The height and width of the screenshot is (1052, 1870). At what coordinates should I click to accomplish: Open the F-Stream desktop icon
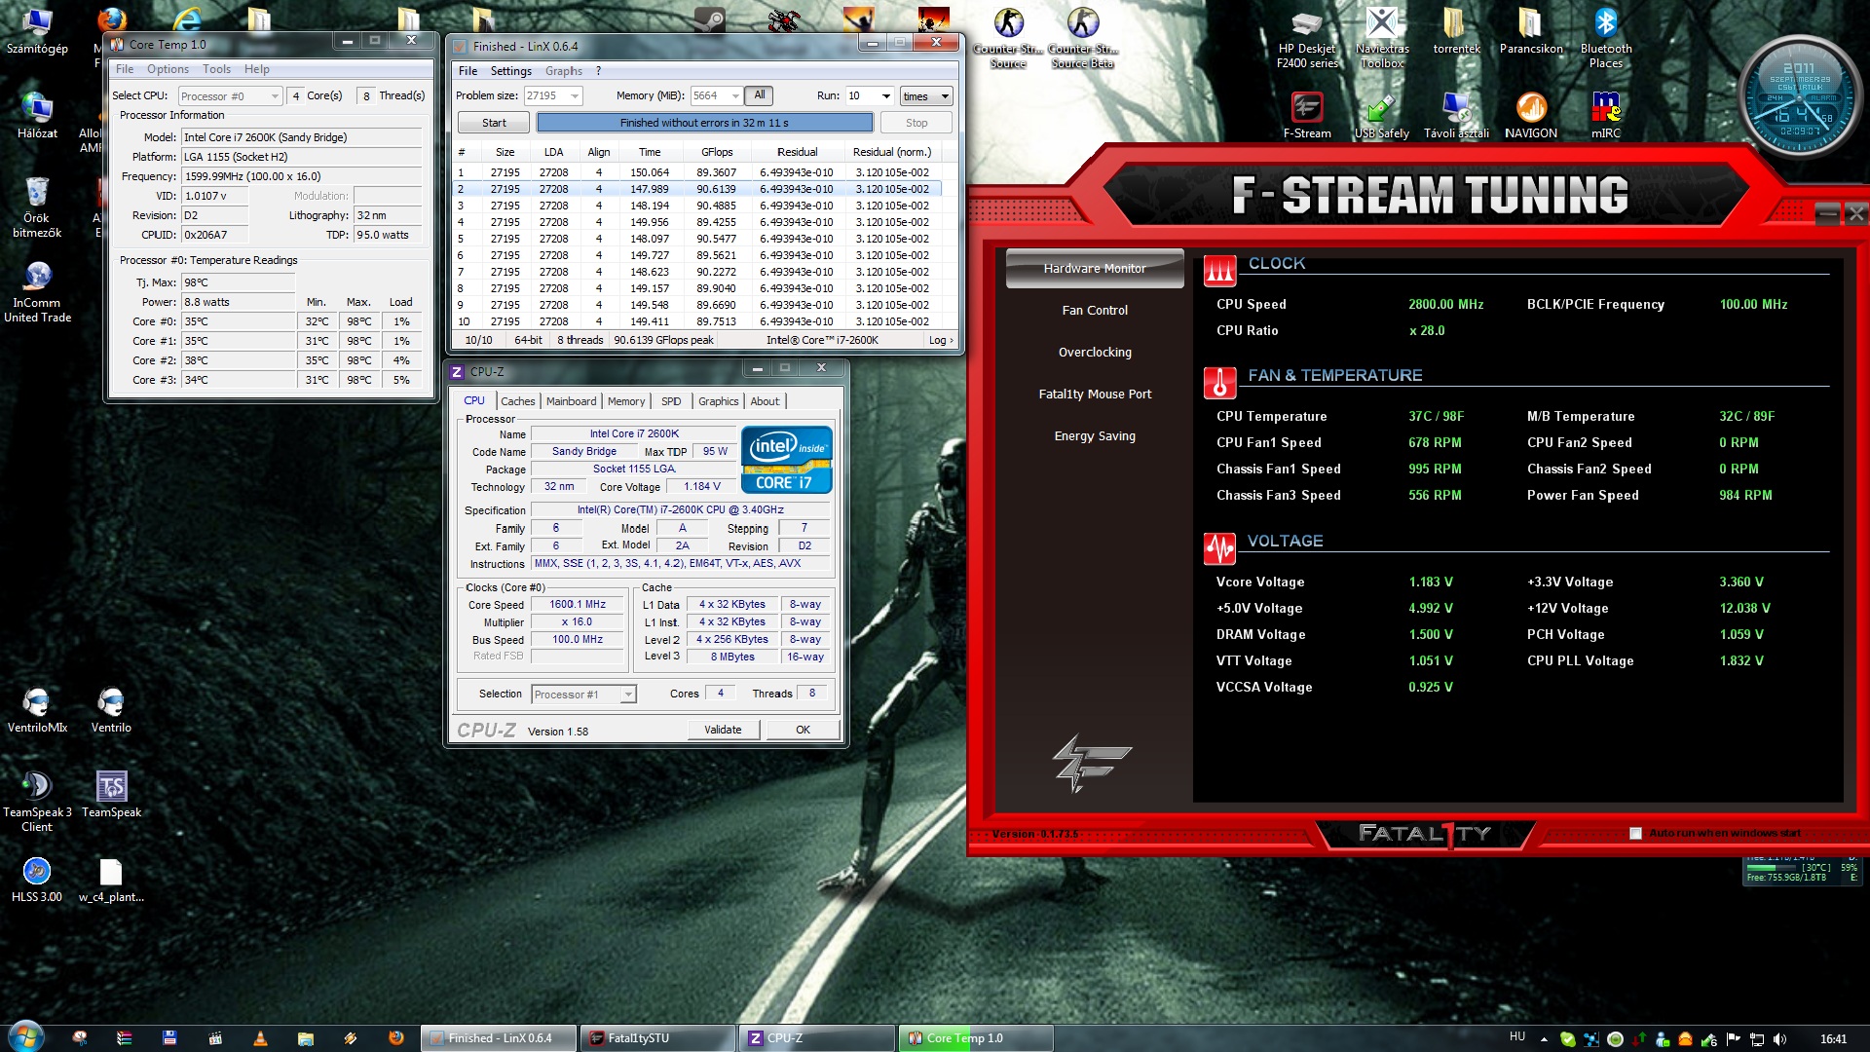(x=1306, y=110)
